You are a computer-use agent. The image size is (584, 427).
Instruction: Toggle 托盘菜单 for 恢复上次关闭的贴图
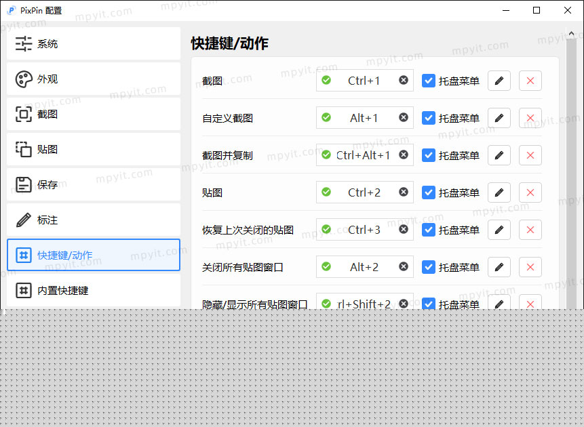click(428, 230)
